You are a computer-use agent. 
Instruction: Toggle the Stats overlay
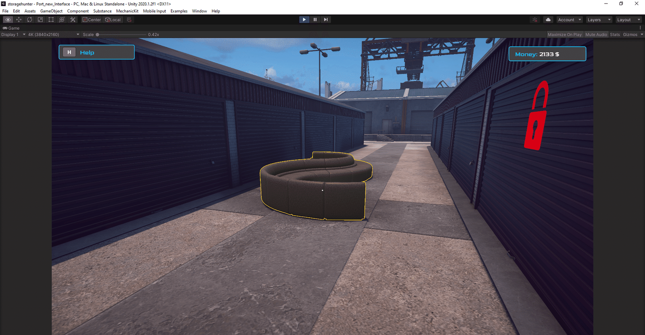pyautogui.click(x=615, y=35)
